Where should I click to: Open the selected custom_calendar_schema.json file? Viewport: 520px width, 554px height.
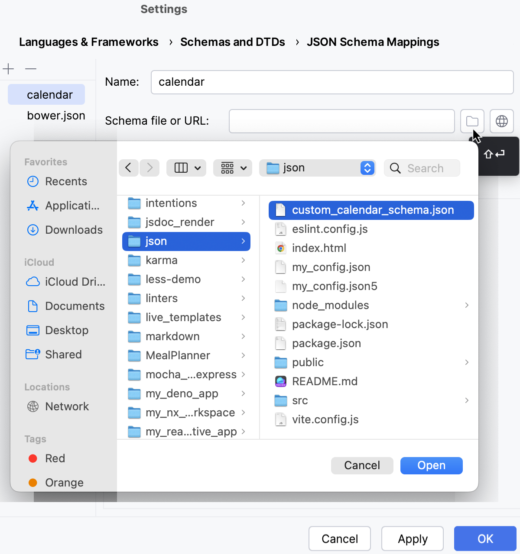coord(431,465)
